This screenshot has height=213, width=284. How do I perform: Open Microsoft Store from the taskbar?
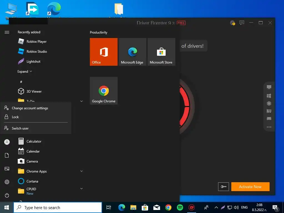coord(145,207)
